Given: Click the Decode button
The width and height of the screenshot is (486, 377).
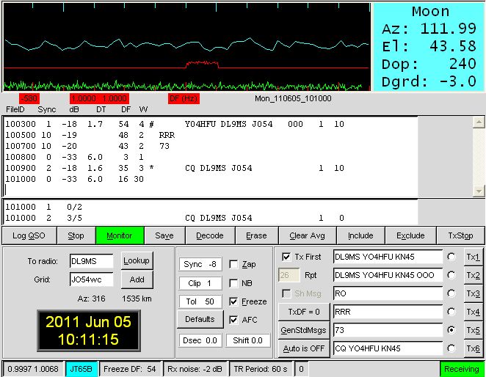Looking at the screenshot, I should 210,236.
